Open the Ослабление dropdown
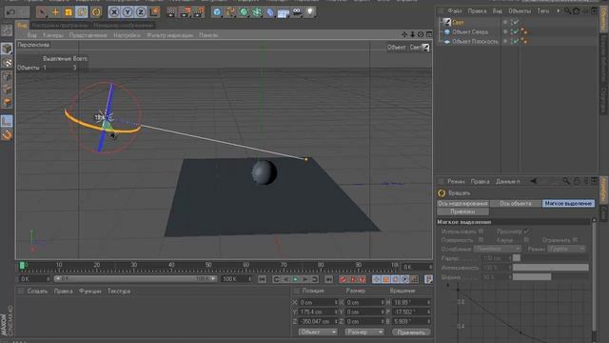 (497, 249)
